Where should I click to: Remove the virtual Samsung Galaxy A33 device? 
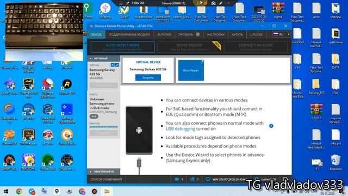(x=113, y=65)
